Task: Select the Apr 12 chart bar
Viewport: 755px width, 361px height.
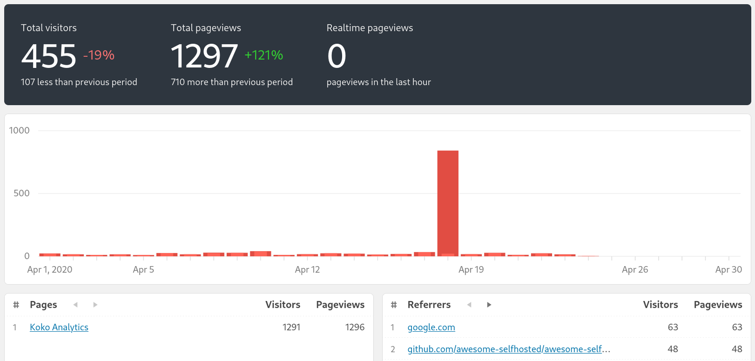Action: coord(307,255)
